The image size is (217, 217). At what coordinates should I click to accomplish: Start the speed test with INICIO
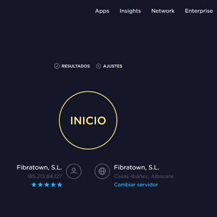coord(88,120)
